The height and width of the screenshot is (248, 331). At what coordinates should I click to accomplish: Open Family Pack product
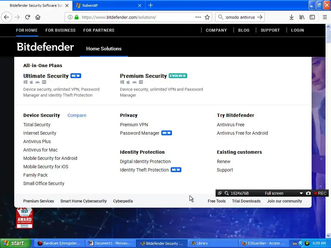[36, 175]
